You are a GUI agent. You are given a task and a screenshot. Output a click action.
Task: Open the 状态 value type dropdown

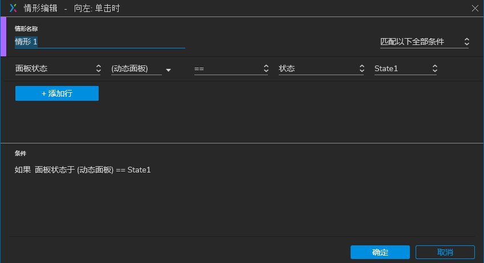[322, 69]
